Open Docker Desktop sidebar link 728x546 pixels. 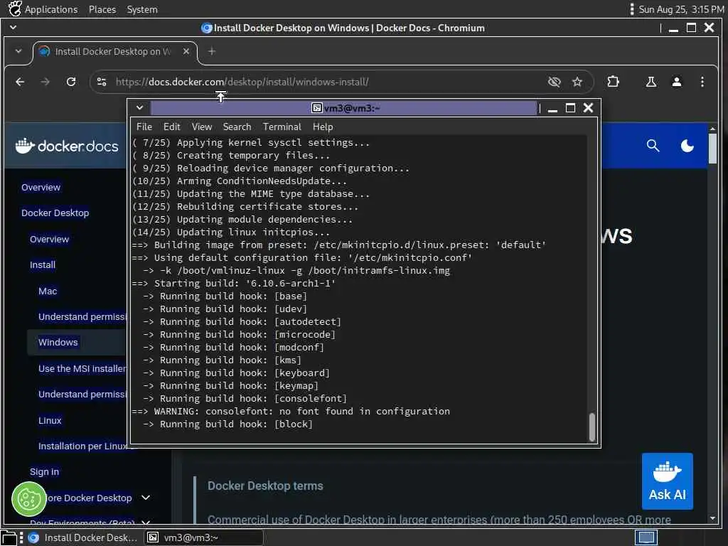55,213
